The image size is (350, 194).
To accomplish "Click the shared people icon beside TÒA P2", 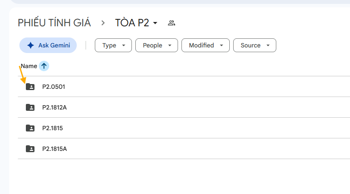I will click(172, 23).
